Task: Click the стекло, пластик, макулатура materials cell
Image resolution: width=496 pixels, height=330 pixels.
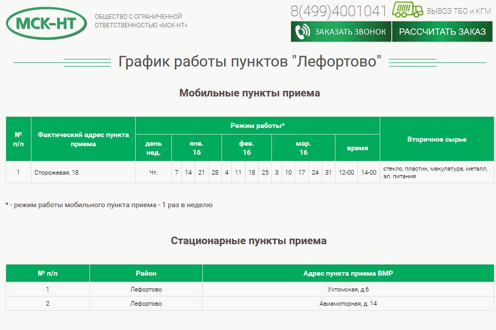Action: pos(437,172)
